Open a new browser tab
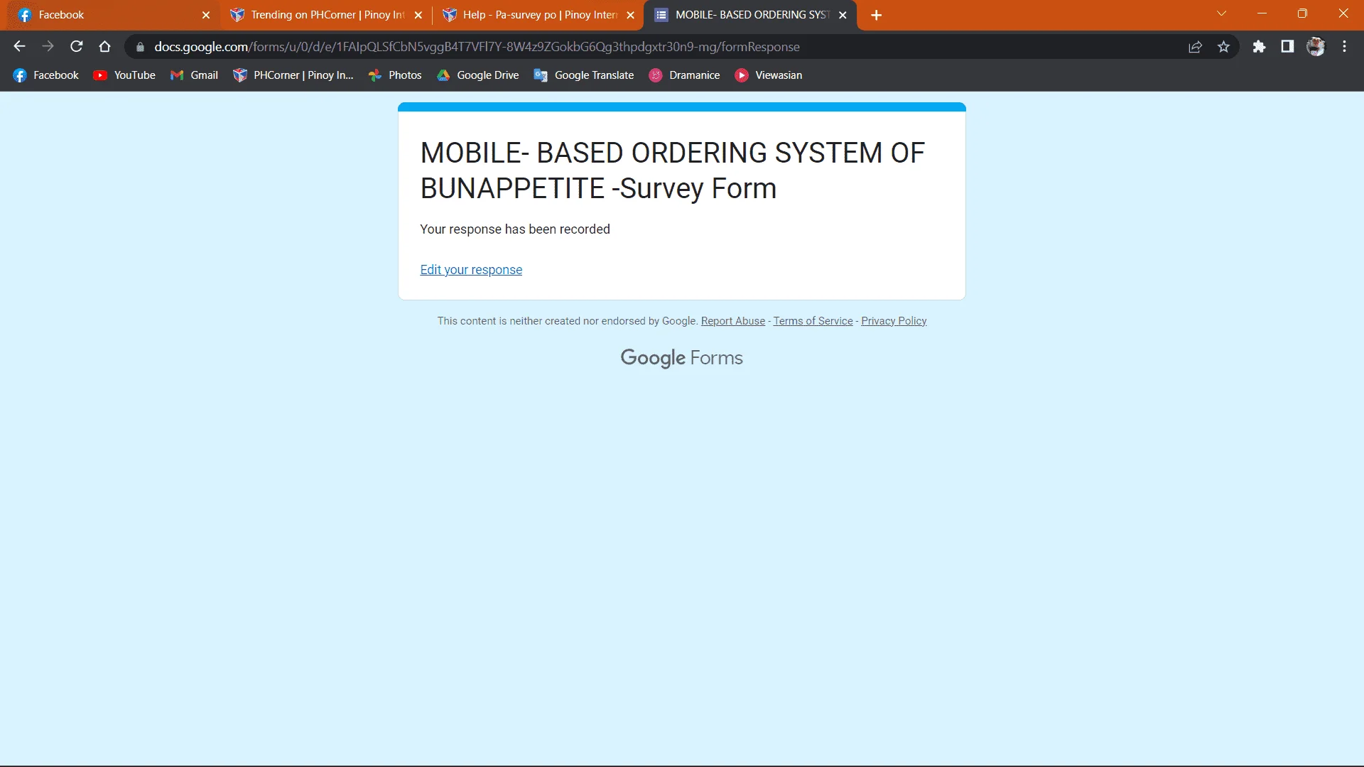The height and width of the screenshot is (767, 1364). click(x=876, y=15)
